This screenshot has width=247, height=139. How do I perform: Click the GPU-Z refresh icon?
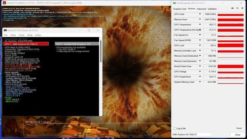pyautogui.click(x=237, y=8)
